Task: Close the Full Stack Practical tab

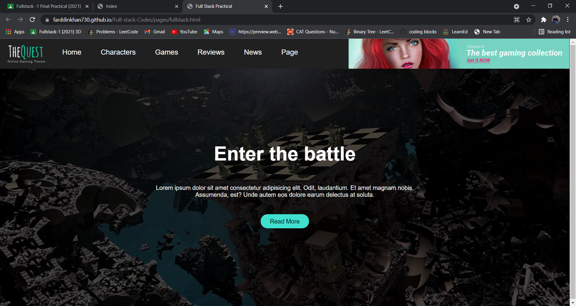Action: pyautogui.click(x=266, y=6)
